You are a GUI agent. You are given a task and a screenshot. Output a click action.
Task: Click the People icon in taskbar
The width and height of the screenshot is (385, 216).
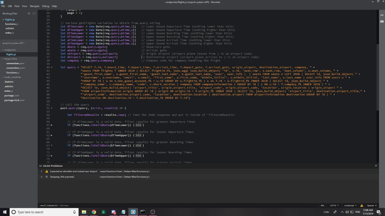(x=335, y=212)
